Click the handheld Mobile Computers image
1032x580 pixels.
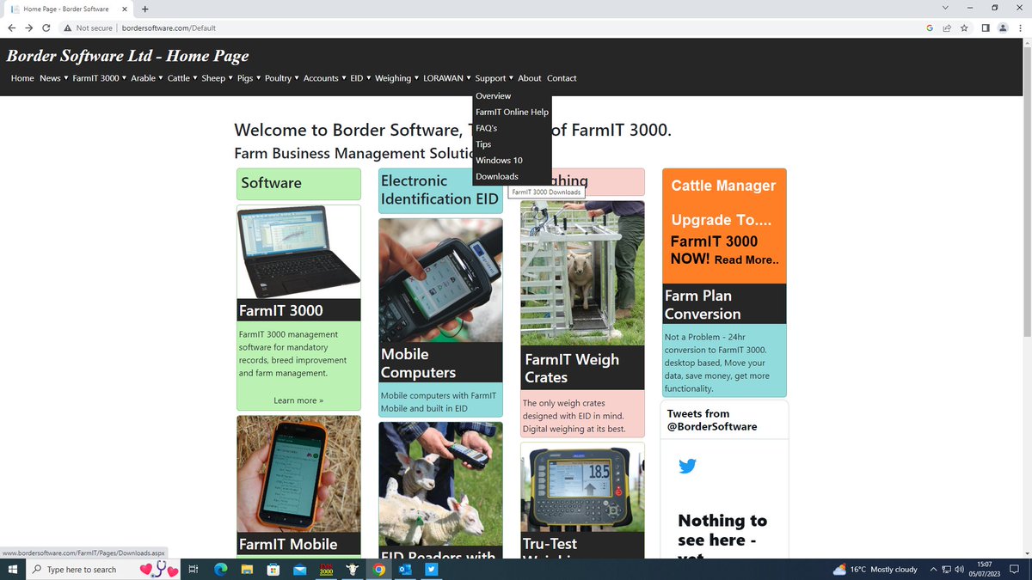coord(440,281)
